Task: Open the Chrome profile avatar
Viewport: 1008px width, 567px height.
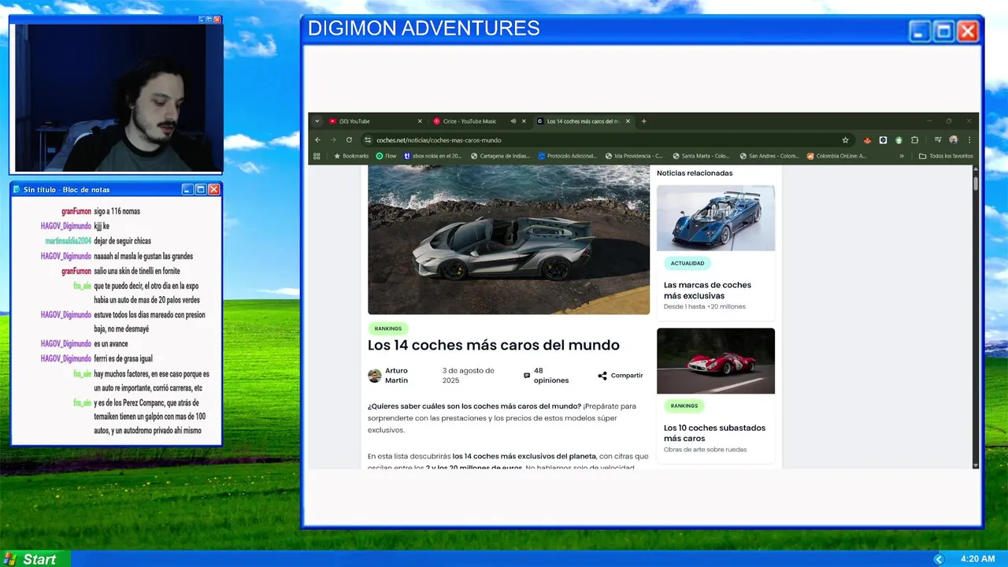Action: coord(954,140)
